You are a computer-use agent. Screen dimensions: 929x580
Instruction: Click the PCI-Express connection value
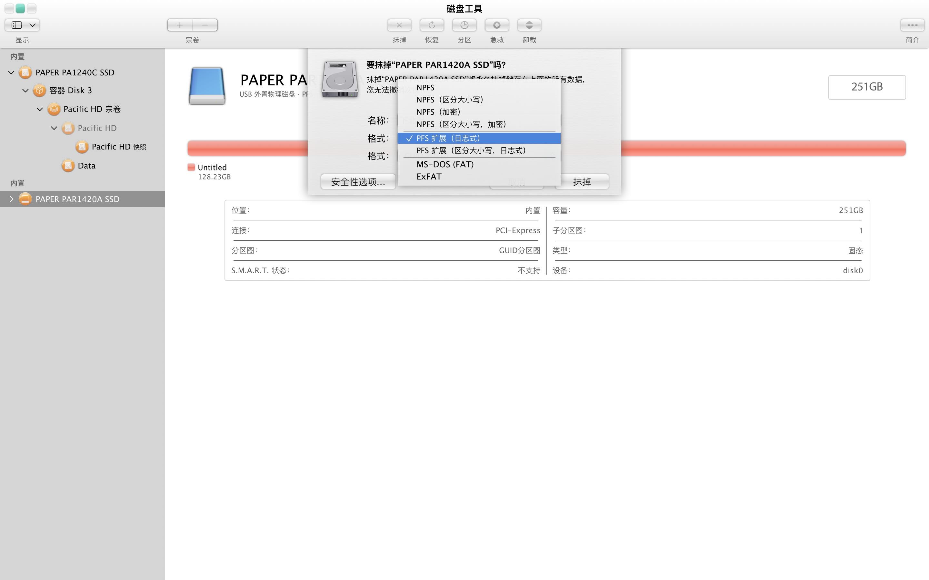pos(518,230)
